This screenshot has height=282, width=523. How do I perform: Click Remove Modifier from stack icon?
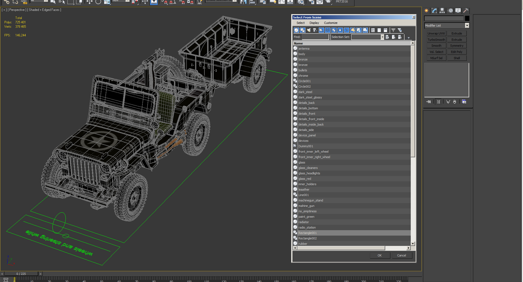(455, 102)
